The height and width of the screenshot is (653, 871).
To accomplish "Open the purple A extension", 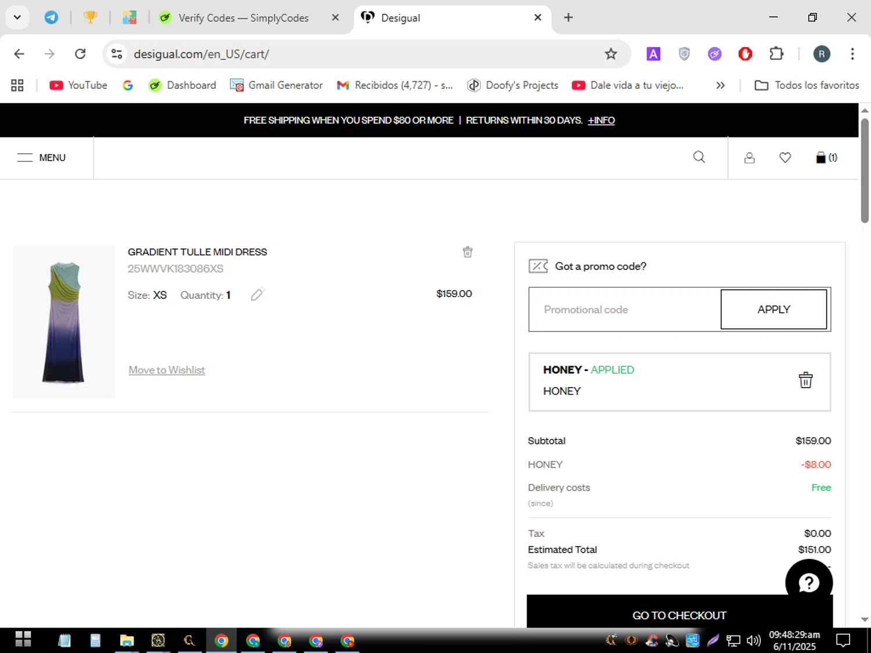I will (653, 54).
